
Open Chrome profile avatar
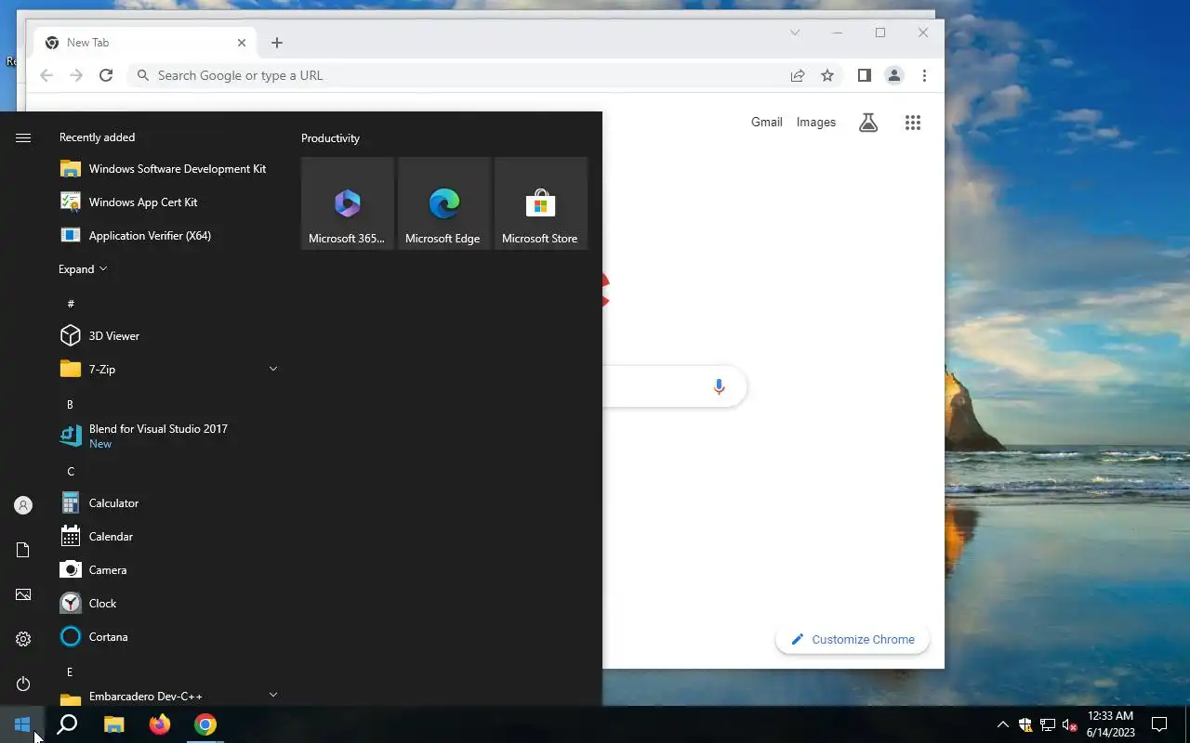tap(894, 75)
